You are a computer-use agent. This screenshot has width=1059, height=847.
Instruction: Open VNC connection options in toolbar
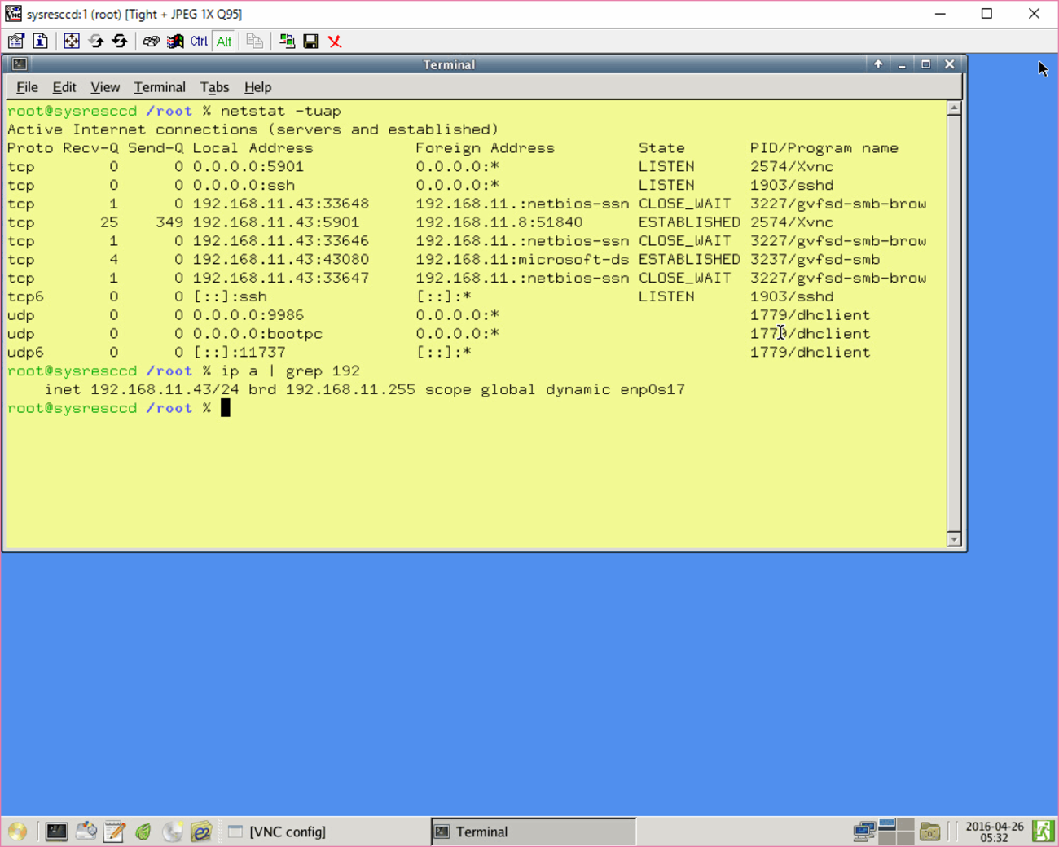tap(16, 42)
